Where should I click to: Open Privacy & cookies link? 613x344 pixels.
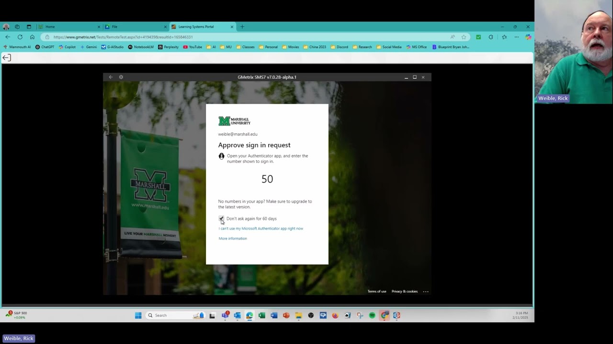pyautogui.click(x=405, y=291)
